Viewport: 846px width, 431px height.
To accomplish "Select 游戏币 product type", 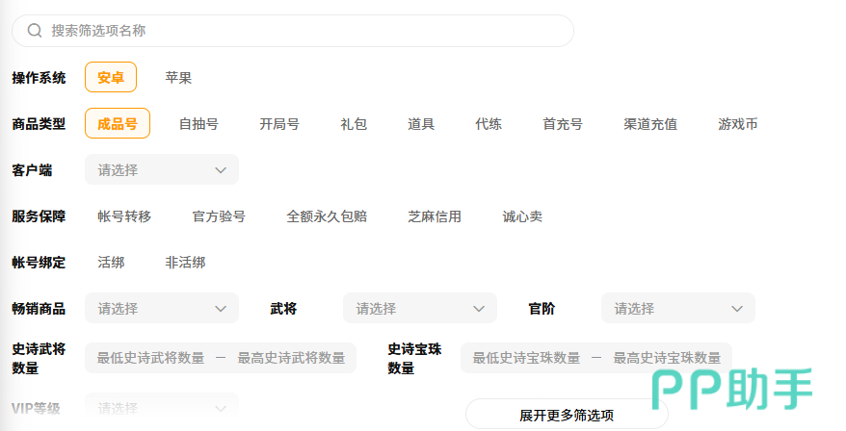I will click(x=737, y=123).
